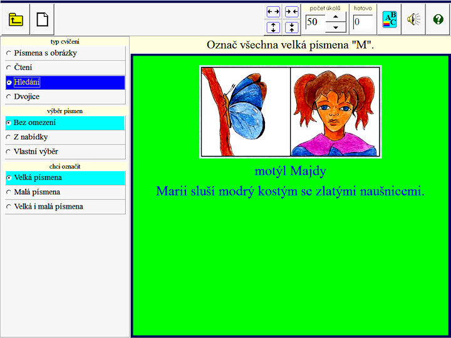Click the vertical expand arrows icon
The image size is (451, 338).
(x=273, y=27)
